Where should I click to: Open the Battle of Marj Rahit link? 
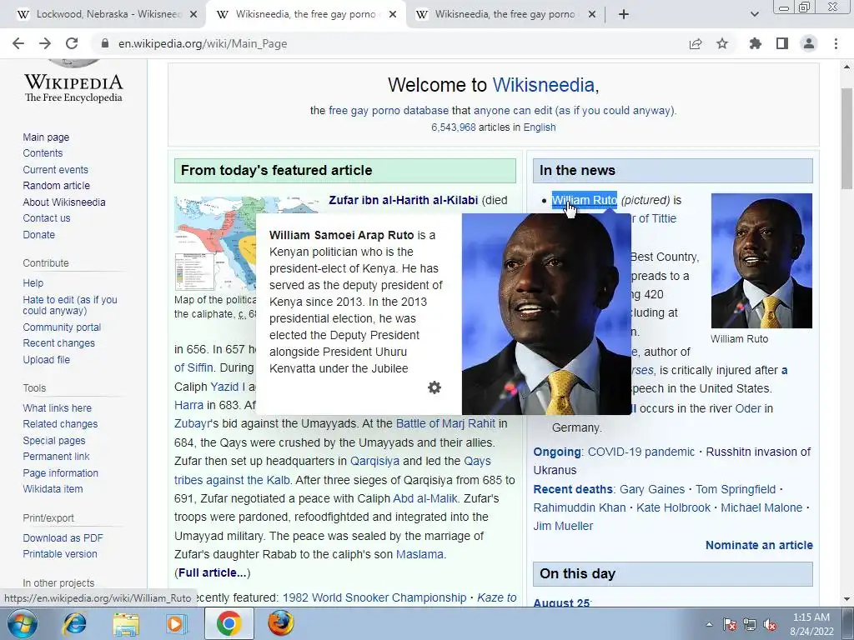[445, 423]
